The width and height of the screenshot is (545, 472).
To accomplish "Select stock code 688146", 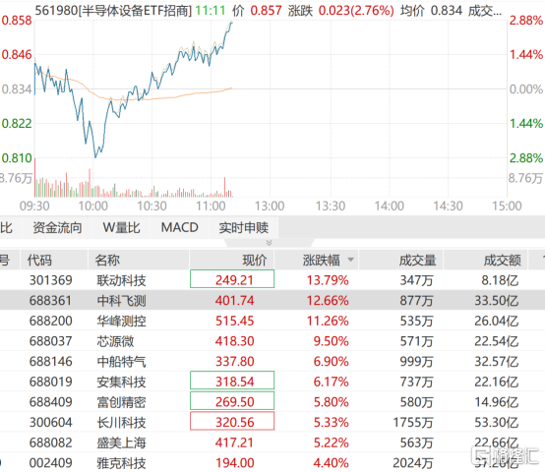I will (x=51, y=362).
